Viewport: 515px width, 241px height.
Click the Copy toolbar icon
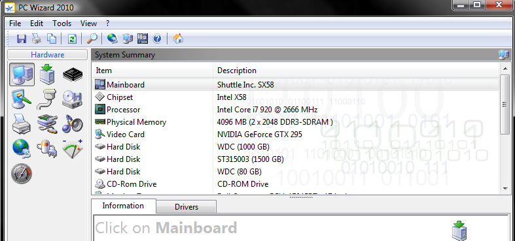[x=52, y=39]
